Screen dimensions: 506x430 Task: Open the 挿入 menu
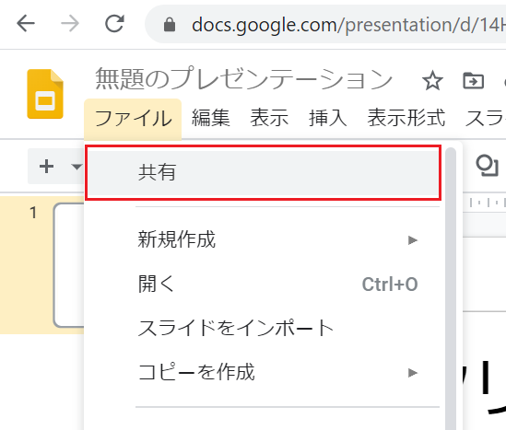328,118
